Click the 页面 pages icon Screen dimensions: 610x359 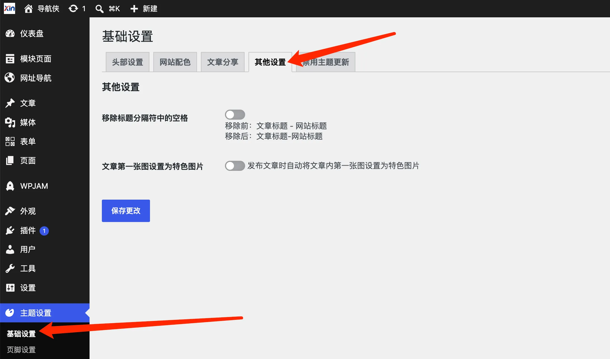[10, 160]
